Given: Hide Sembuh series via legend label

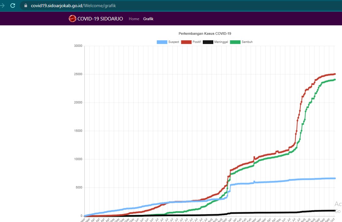Looking at the screenshot, I should pyautogui.click(x=247, y=42).
